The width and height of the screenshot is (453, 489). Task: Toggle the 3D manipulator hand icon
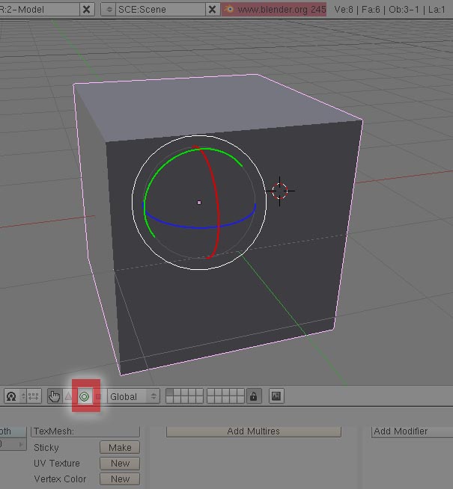(x=55, y=396)
